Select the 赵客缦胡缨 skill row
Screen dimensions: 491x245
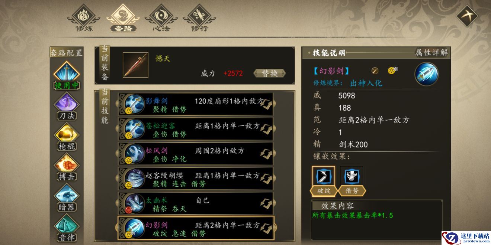pyautogui.click(x=196, y=179)
